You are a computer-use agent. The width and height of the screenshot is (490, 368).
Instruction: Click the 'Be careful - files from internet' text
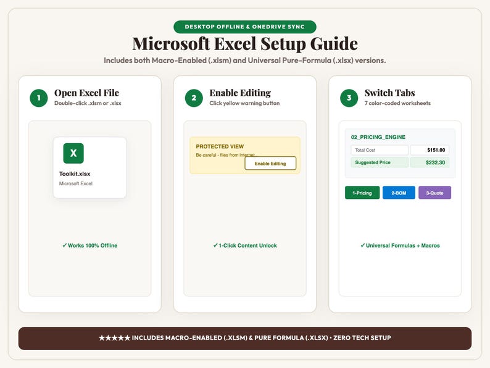pyautogui.click(x=225, y=155)
